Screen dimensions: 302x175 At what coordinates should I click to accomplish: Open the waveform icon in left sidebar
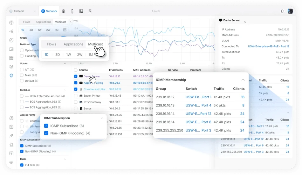(x=11, y=67)
